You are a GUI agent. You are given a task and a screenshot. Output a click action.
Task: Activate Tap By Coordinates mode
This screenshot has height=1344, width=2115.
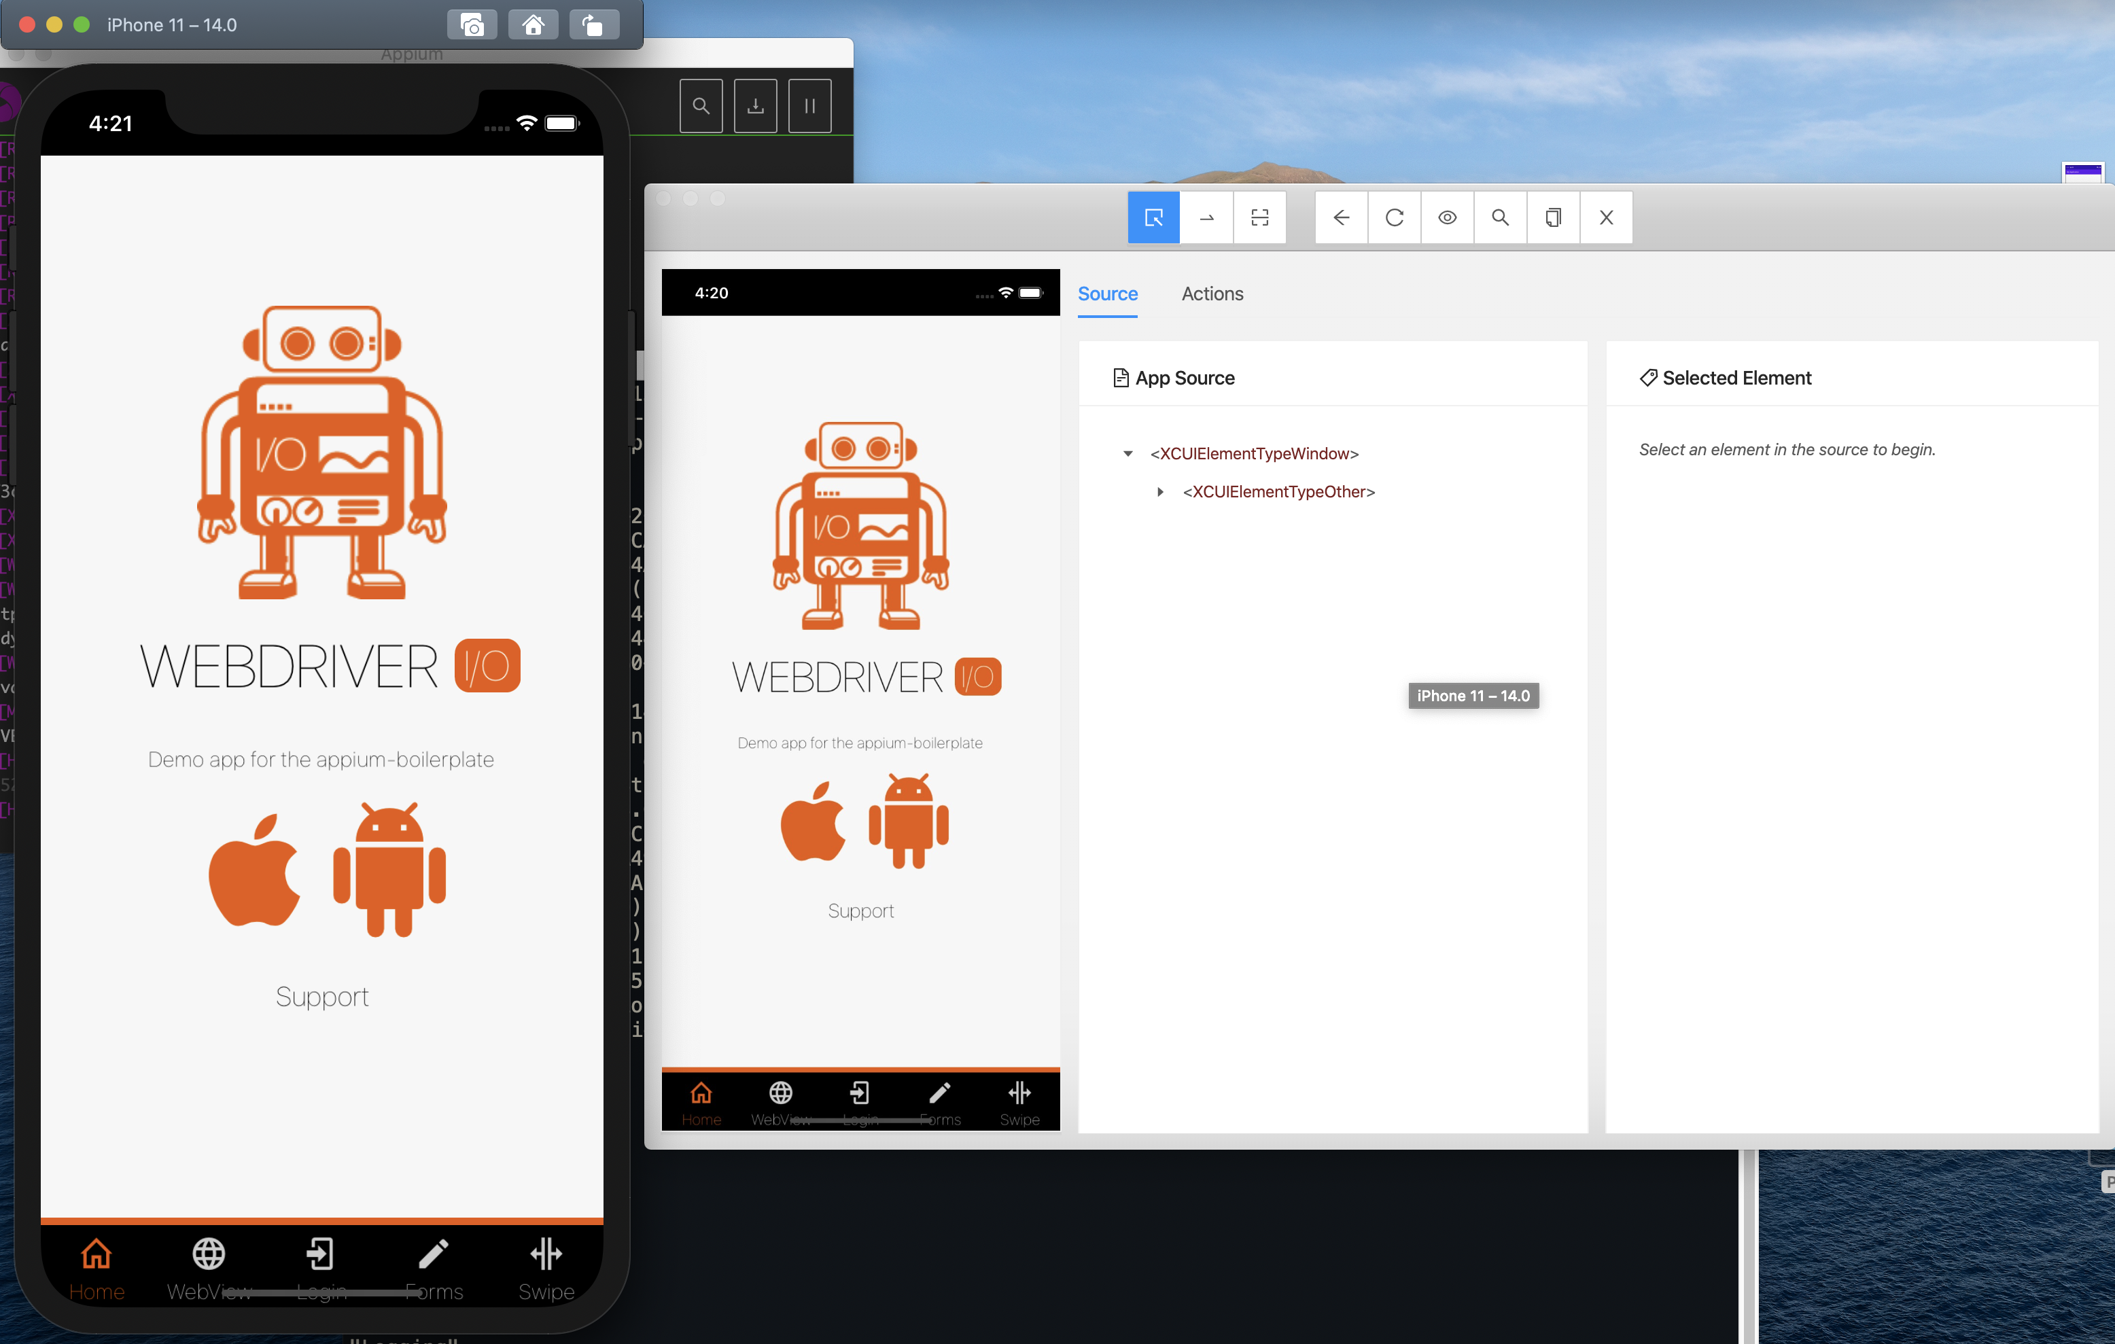point(1259,217)
